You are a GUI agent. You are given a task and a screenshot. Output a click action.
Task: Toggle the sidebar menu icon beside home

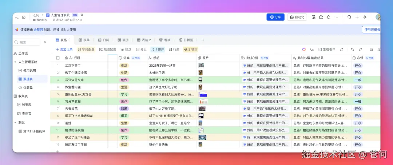(x=17, y=17)
